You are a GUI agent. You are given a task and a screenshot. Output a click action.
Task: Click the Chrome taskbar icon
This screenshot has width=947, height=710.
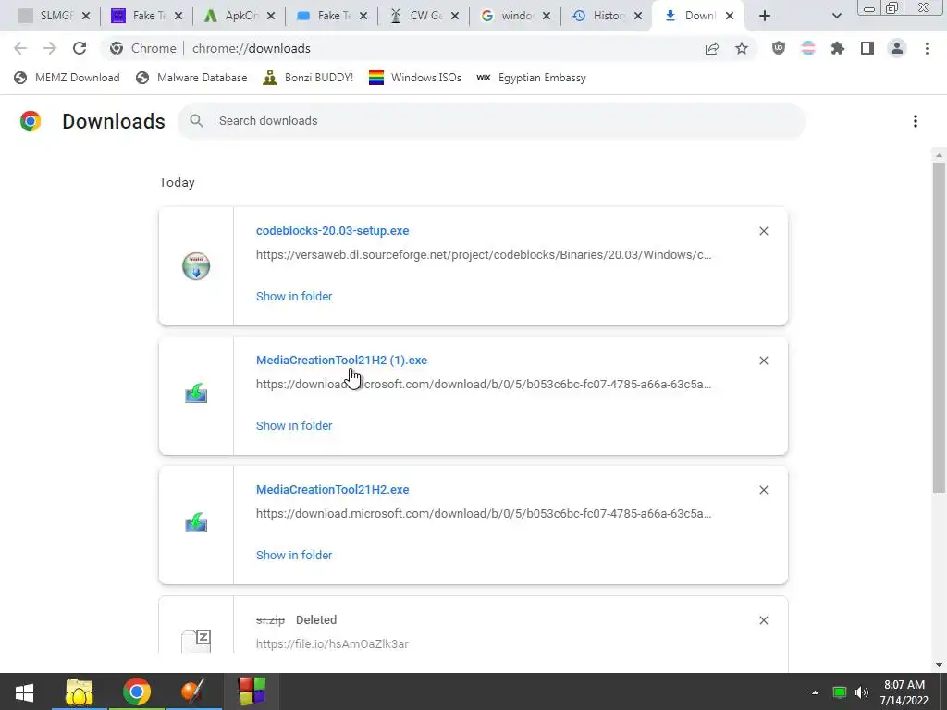[x=137, y=692]
